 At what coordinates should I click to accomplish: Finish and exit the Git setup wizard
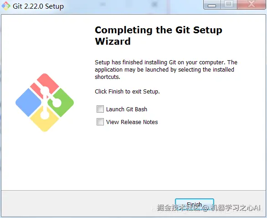pyautogui.click(x=195, y=204)
